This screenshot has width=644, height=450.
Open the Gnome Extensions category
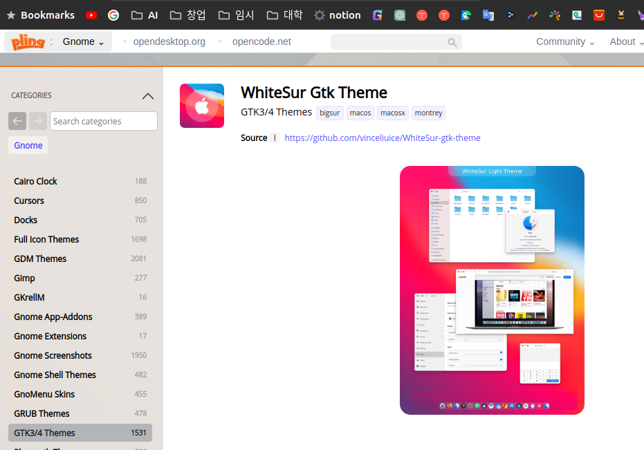(x=80, y=336)
